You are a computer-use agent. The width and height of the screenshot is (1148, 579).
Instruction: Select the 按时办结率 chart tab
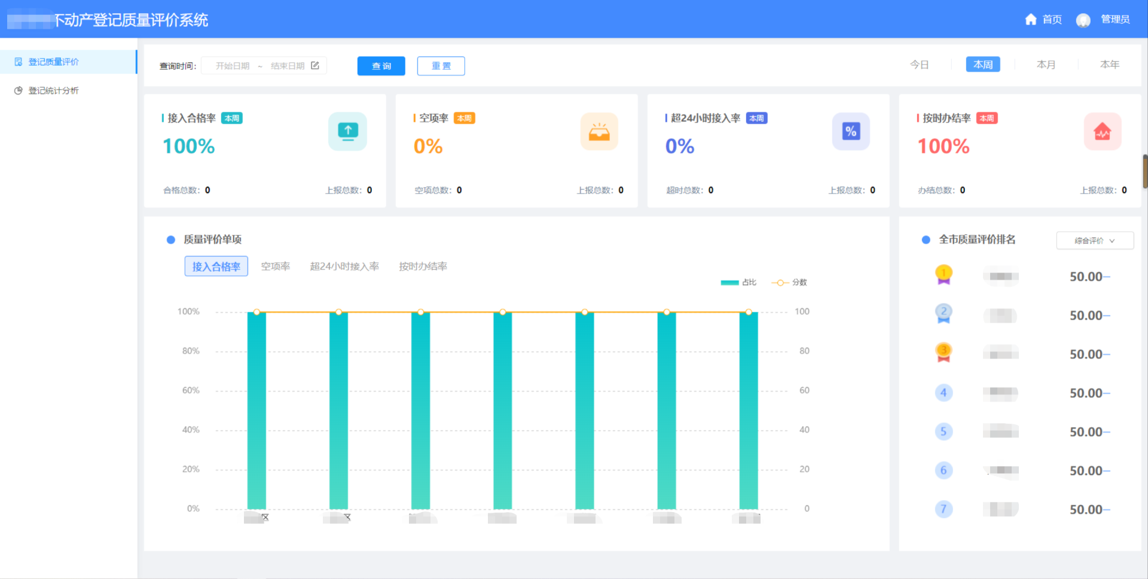423,266
